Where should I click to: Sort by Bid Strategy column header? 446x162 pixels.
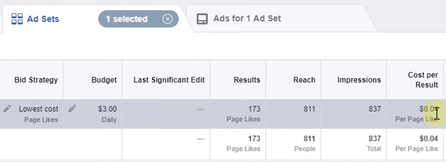pos(36,80)
